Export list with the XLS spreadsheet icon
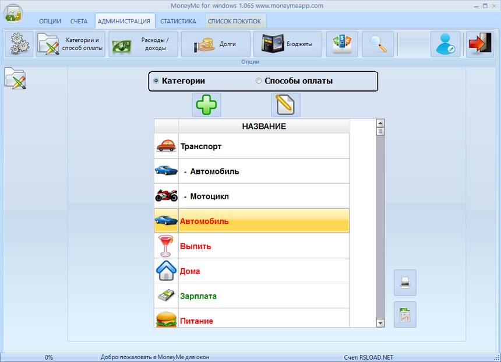This screenshot has height=362, width=501. pyautogui.click(x=405, y=314)
